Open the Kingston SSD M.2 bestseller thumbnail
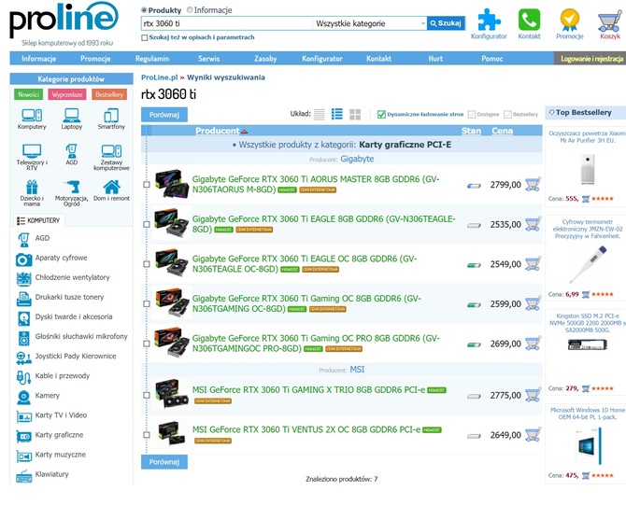The image size is (626, 505). [588, 344]
